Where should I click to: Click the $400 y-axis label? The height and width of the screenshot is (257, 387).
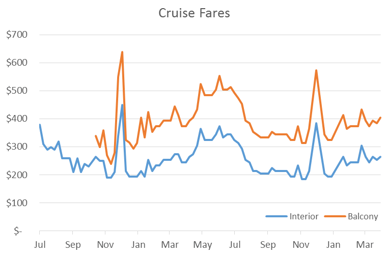click(17, 119)
